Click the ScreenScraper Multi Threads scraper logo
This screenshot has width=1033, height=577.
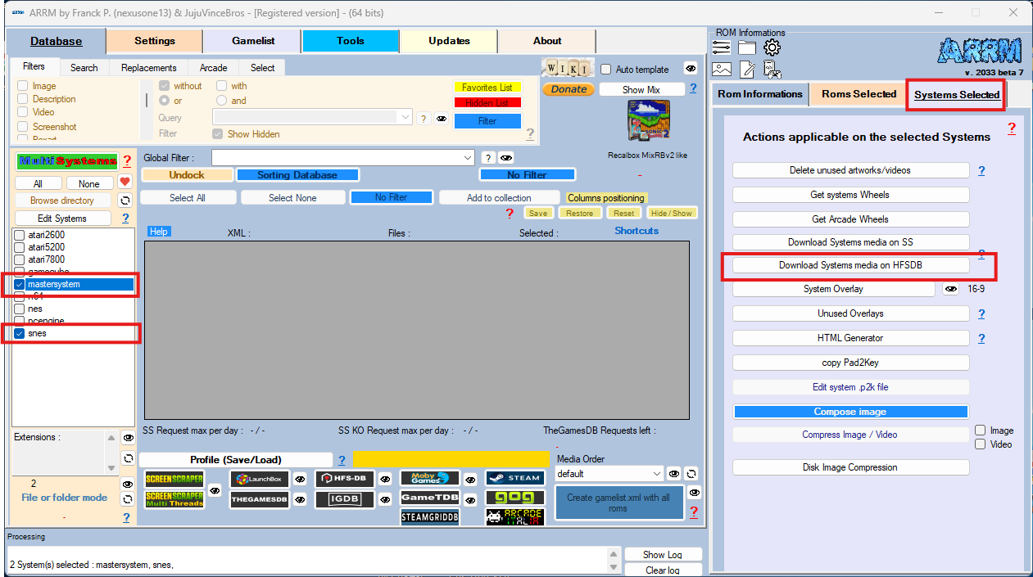point(174,499)
